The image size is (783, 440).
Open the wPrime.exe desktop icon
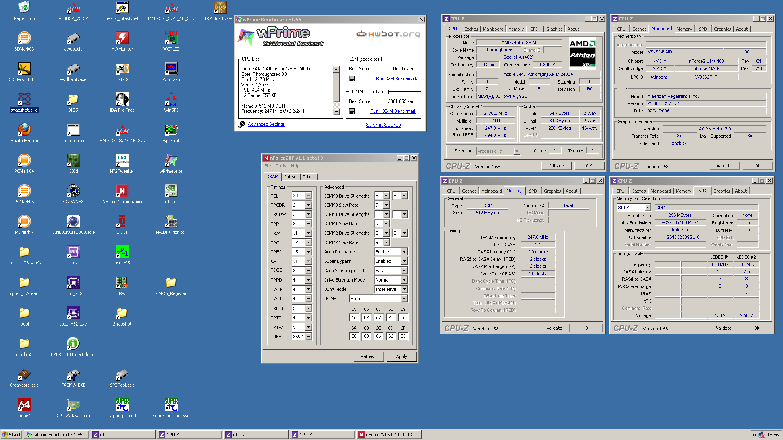pyautogui.click(x=171, y=164)
